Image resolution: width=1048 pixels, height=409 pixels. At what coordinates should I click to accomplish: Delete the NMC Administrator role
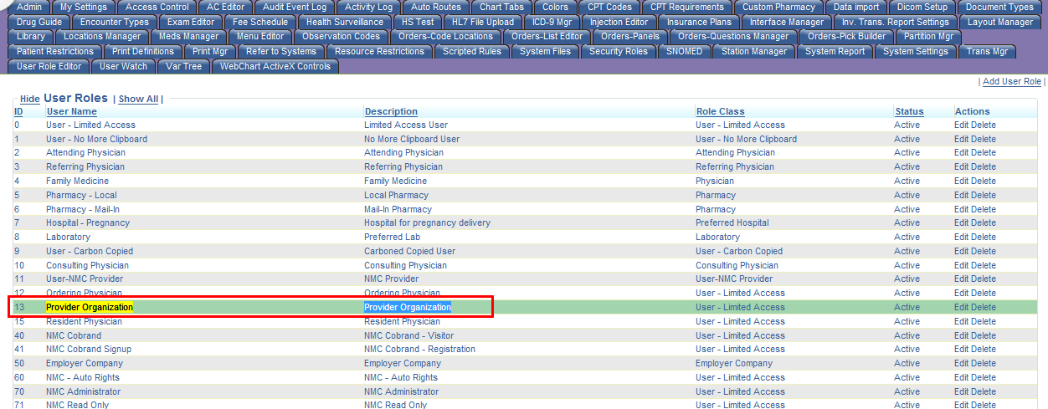pos(984,391)
